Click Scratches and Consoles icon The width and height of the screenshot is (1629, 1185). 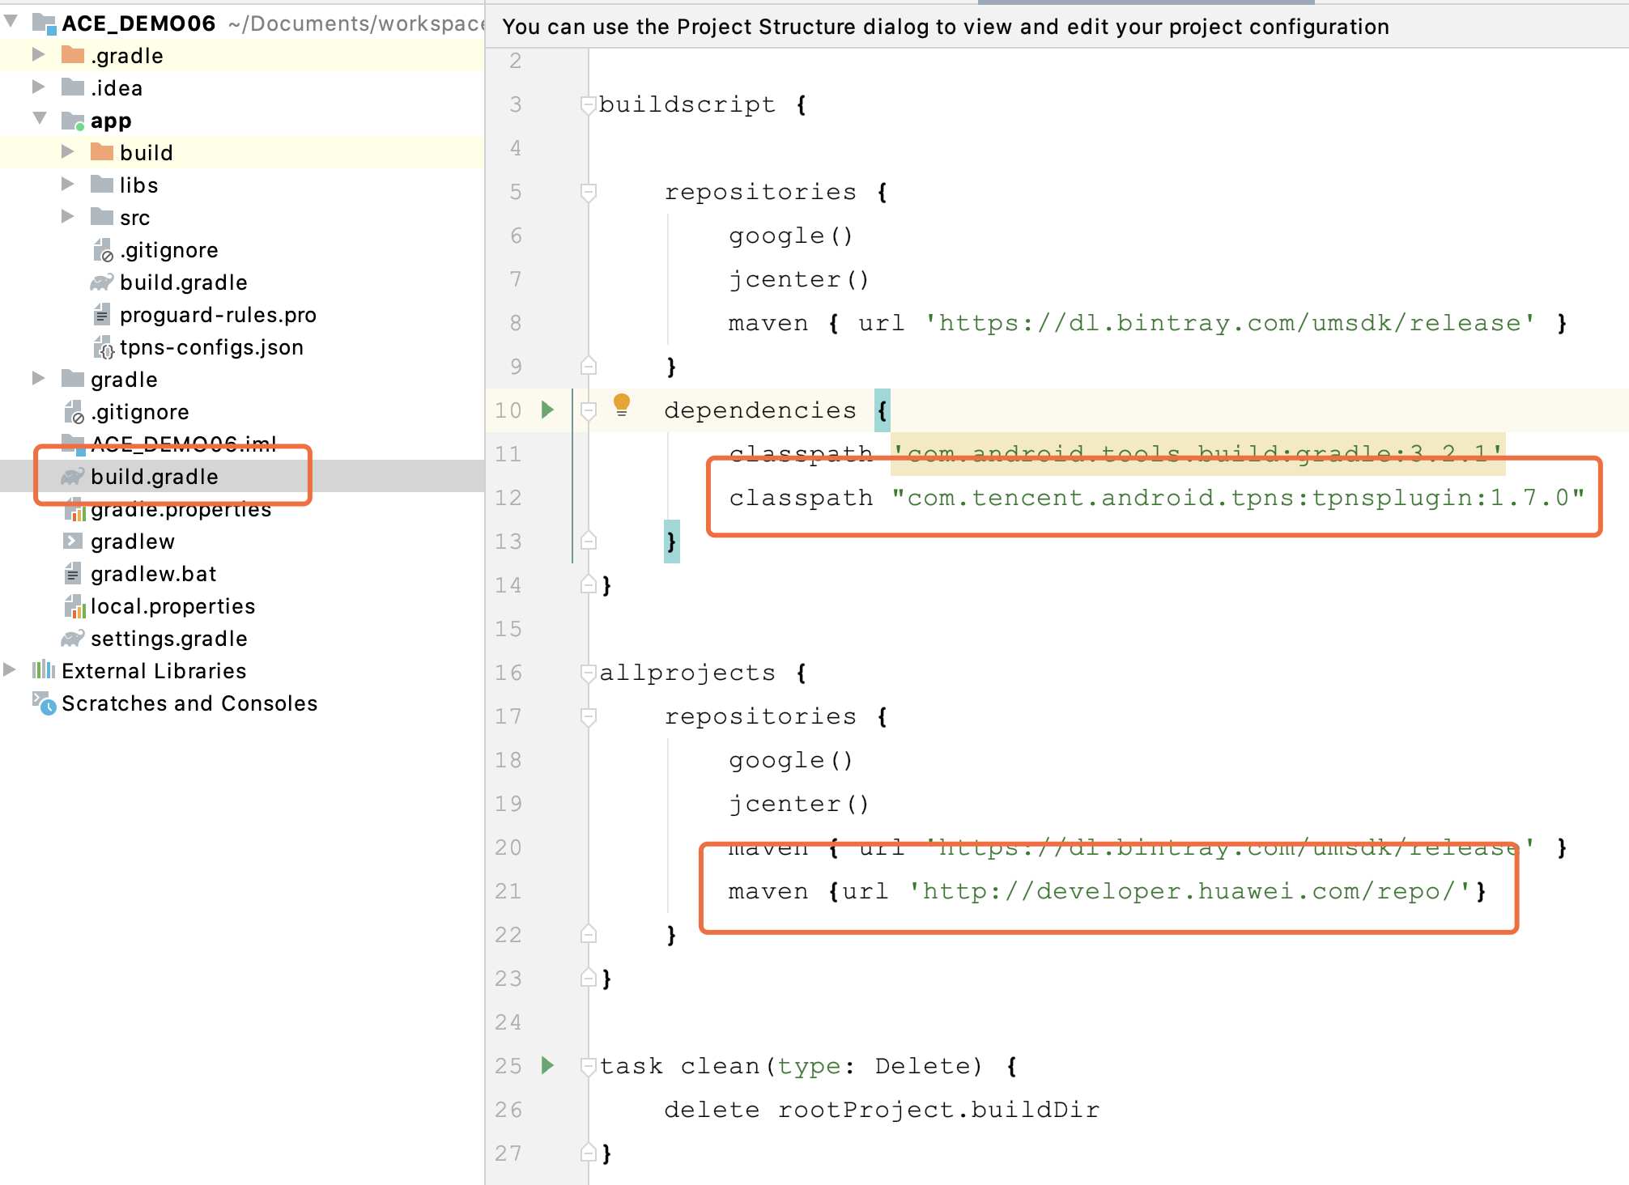(x=44, y=703)
